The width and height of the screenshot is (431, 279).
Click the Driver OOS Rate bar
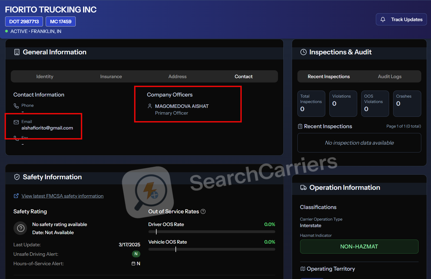click(212, 232)
